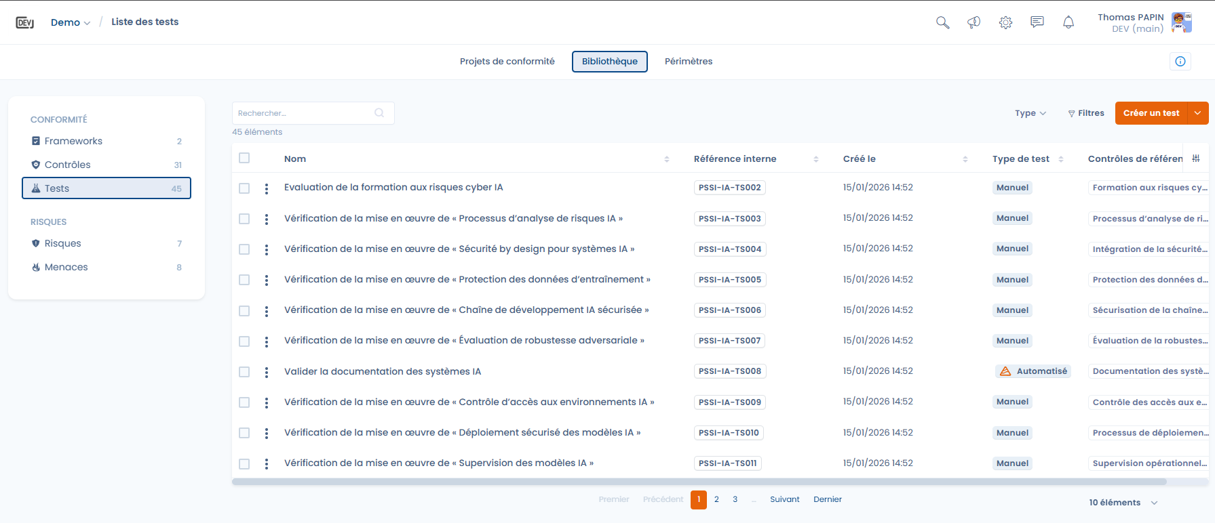Click the Filtres button
Image resolution: width=1215 pixels, height=523 pixels.
(x=1085, y=113)
